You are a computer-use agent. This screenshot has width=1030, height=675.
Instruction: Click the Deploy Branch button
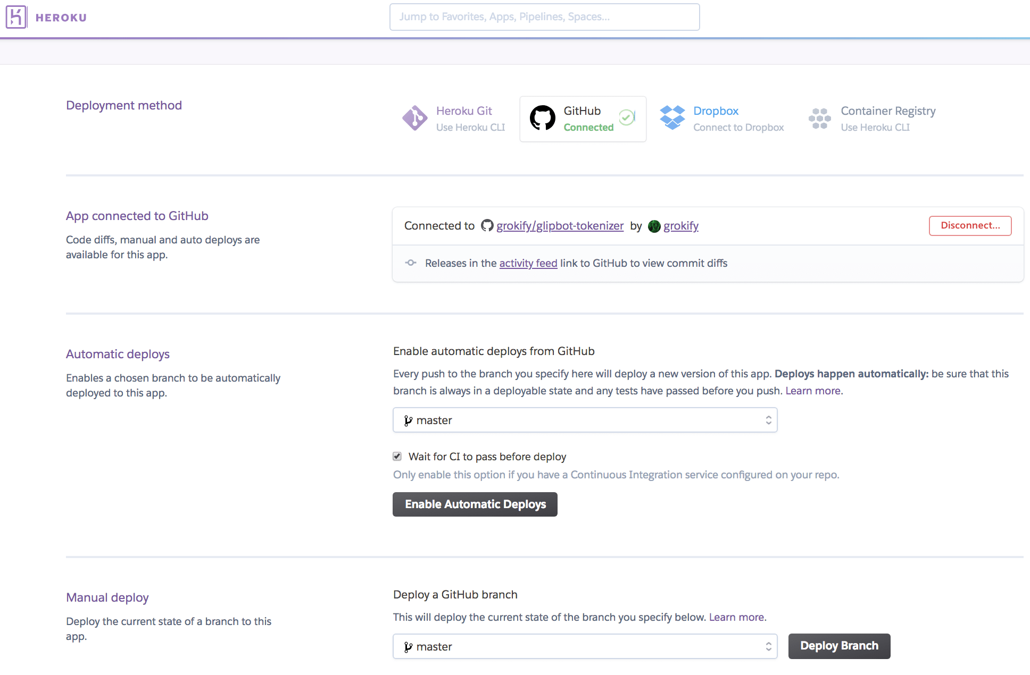[x=839, y=646]
